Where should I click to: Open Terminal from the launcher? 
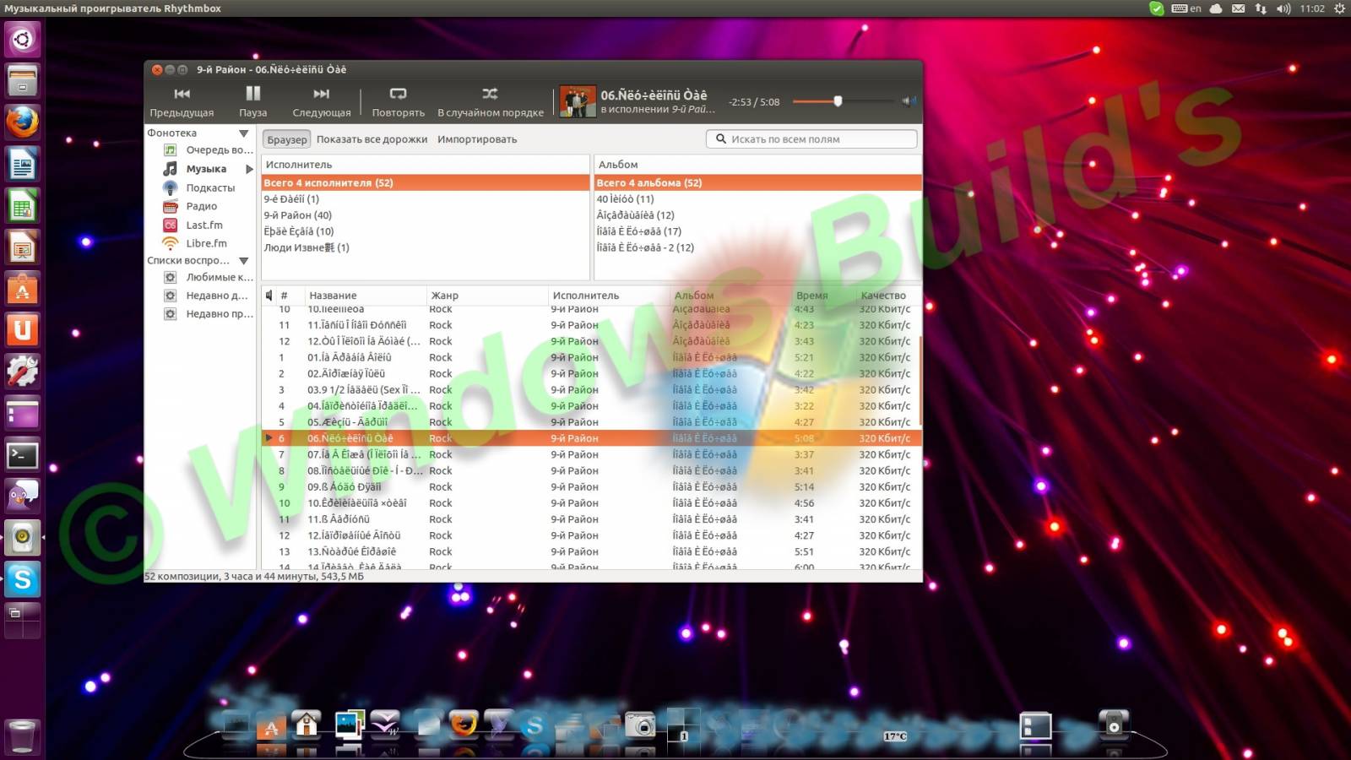(x=23, y=455)
